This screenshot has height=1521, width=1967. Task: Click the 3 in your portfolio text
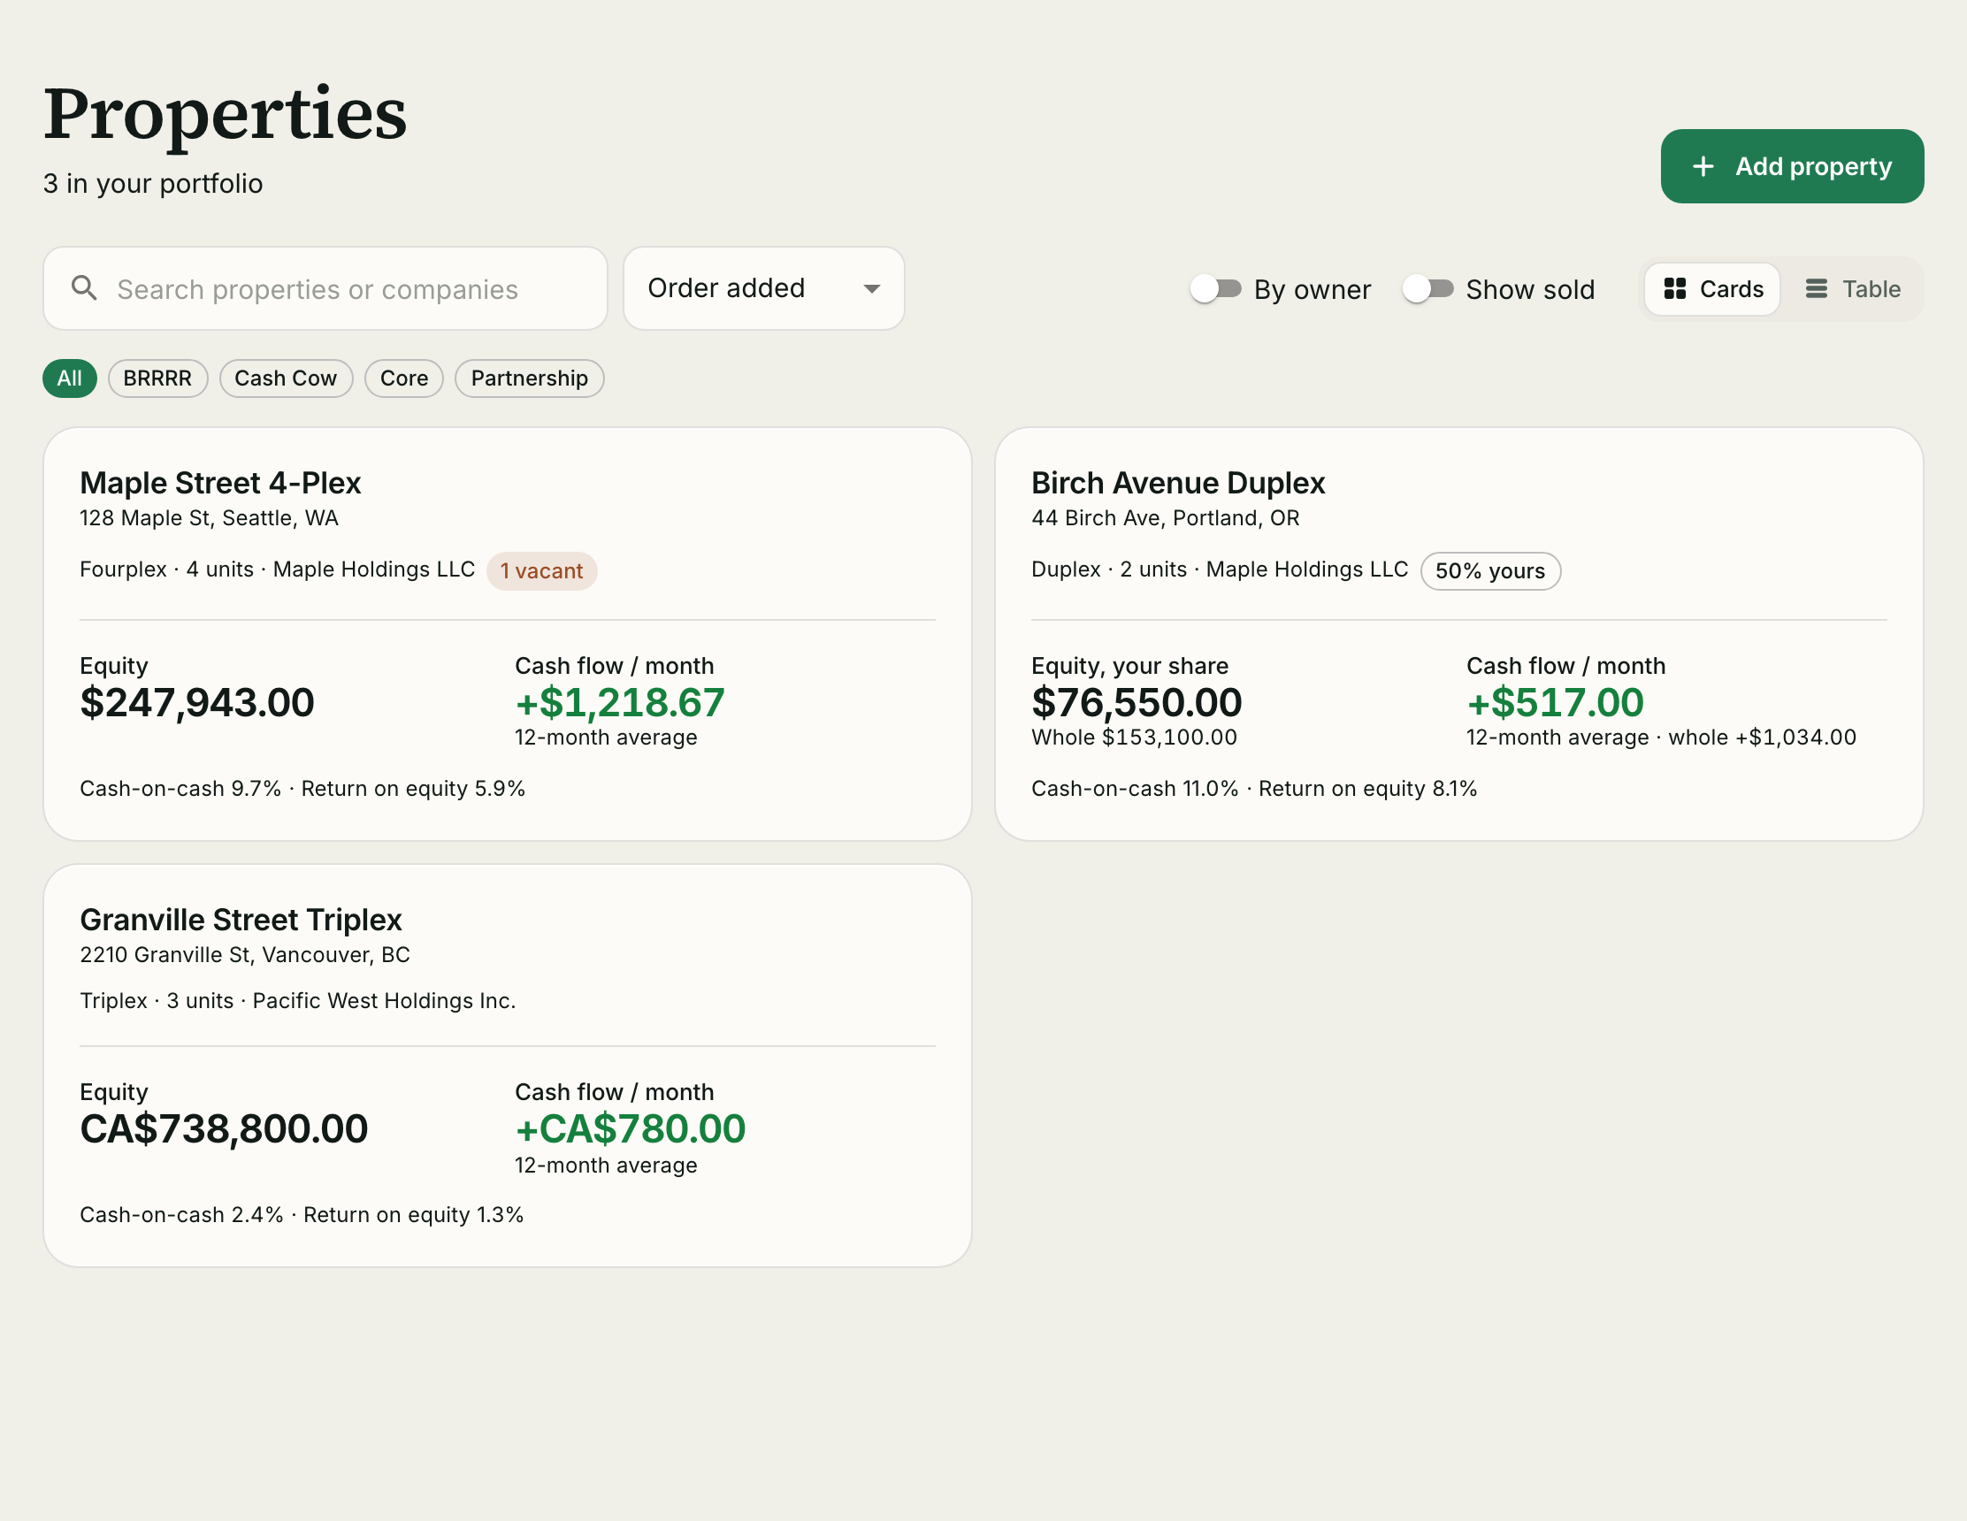point(153,184)
